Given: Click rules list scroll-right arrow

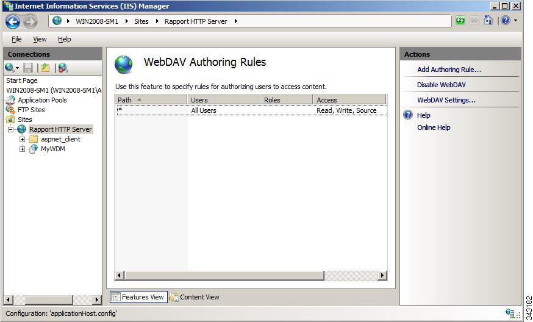Looking at the screenshot, I should (x=382, y=275).
